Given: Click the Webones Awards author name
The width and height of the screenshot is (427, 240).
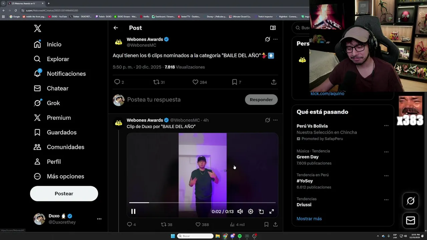Looking at the screenshot, I should [145, 39].
